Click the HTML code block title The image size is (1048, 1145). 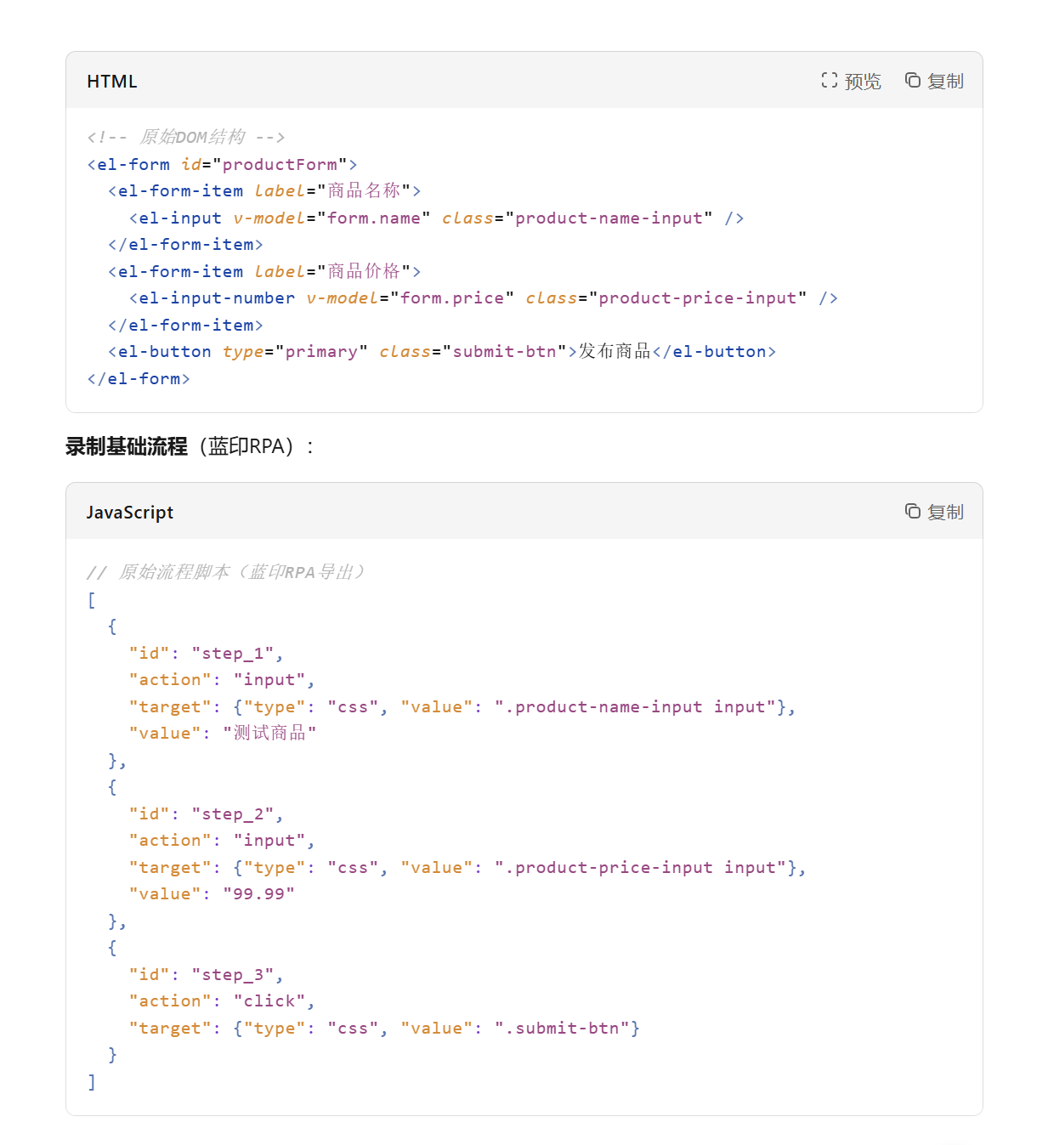tap(112, 81)
